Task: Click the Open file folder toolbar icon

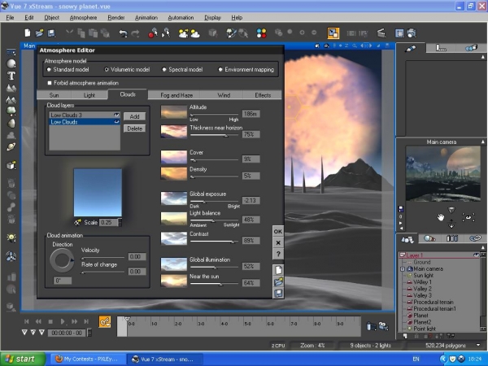Action: (40, 33)
